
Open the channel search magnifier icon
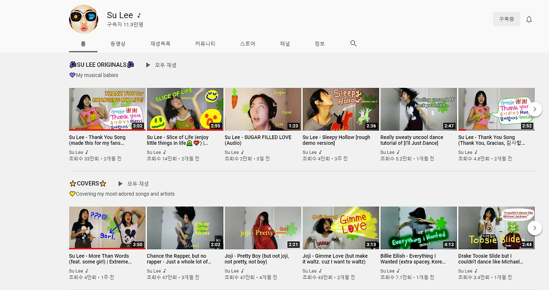353,43
